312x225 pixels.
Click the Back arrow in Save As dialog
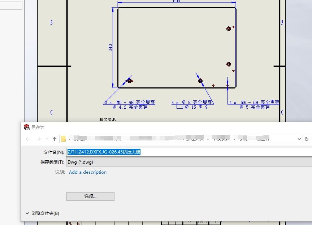pyautogui.click(x=28, y=139)
